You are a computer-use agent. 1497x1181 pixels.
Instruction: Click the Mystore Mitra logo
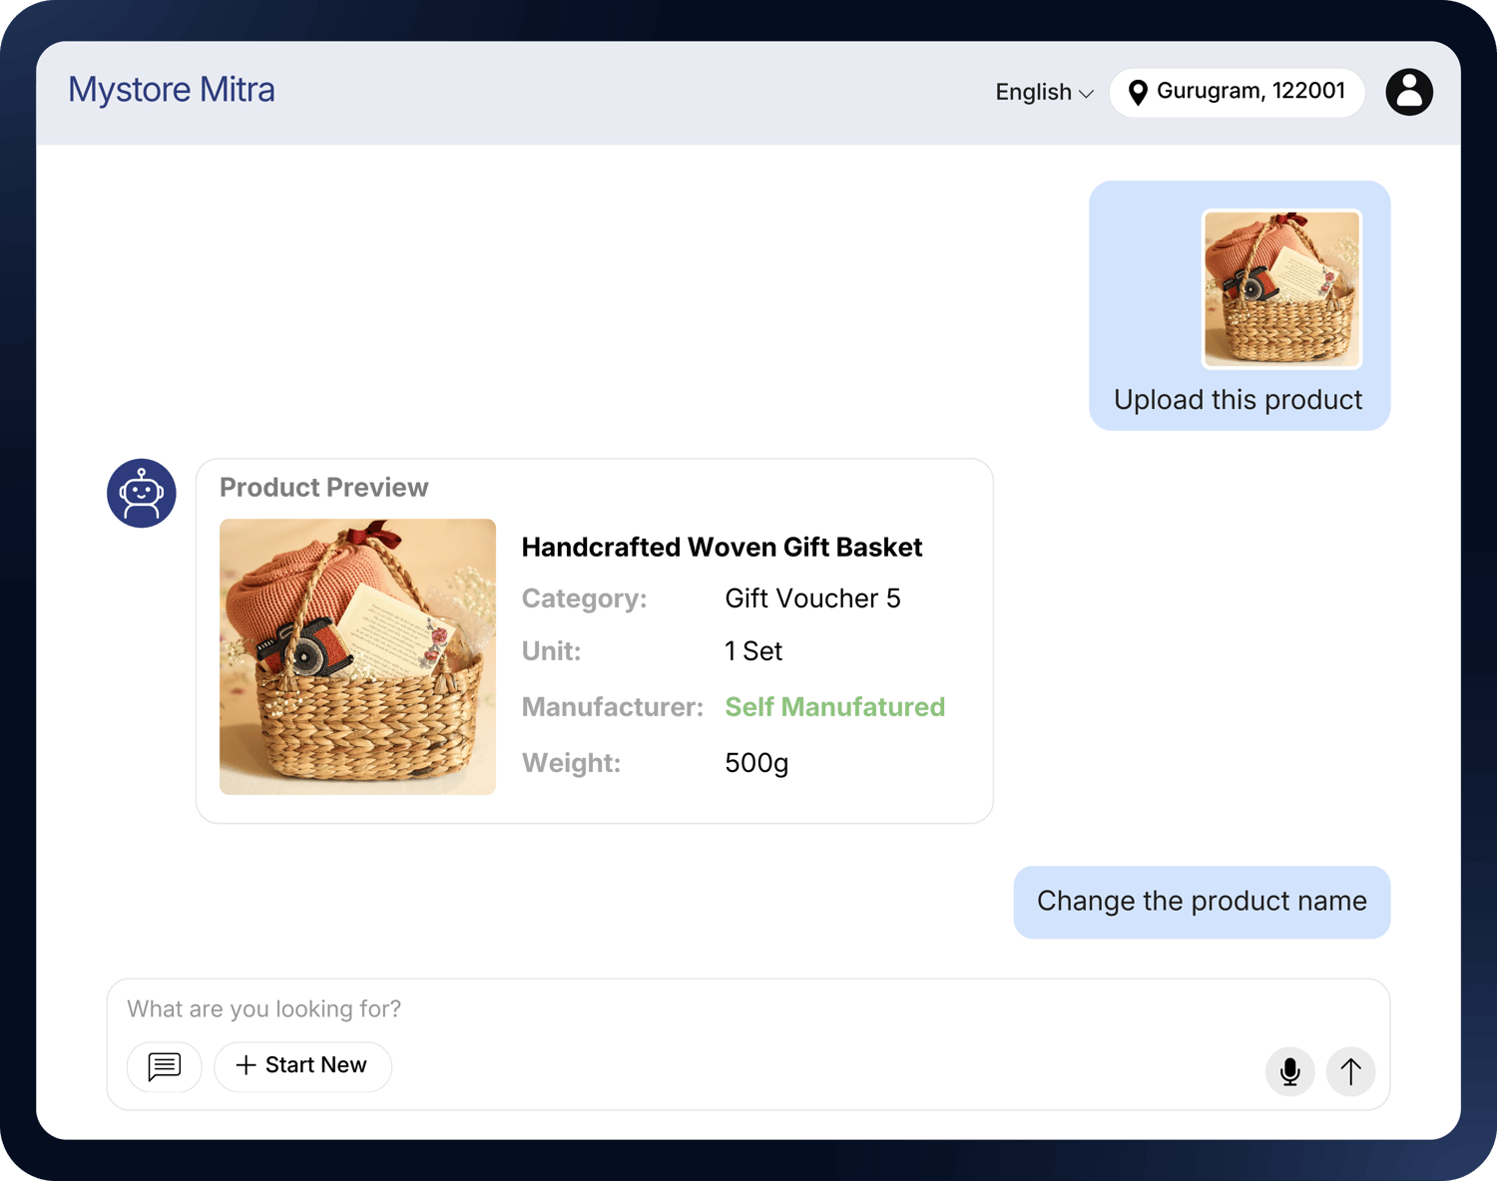tap(172, 90)
